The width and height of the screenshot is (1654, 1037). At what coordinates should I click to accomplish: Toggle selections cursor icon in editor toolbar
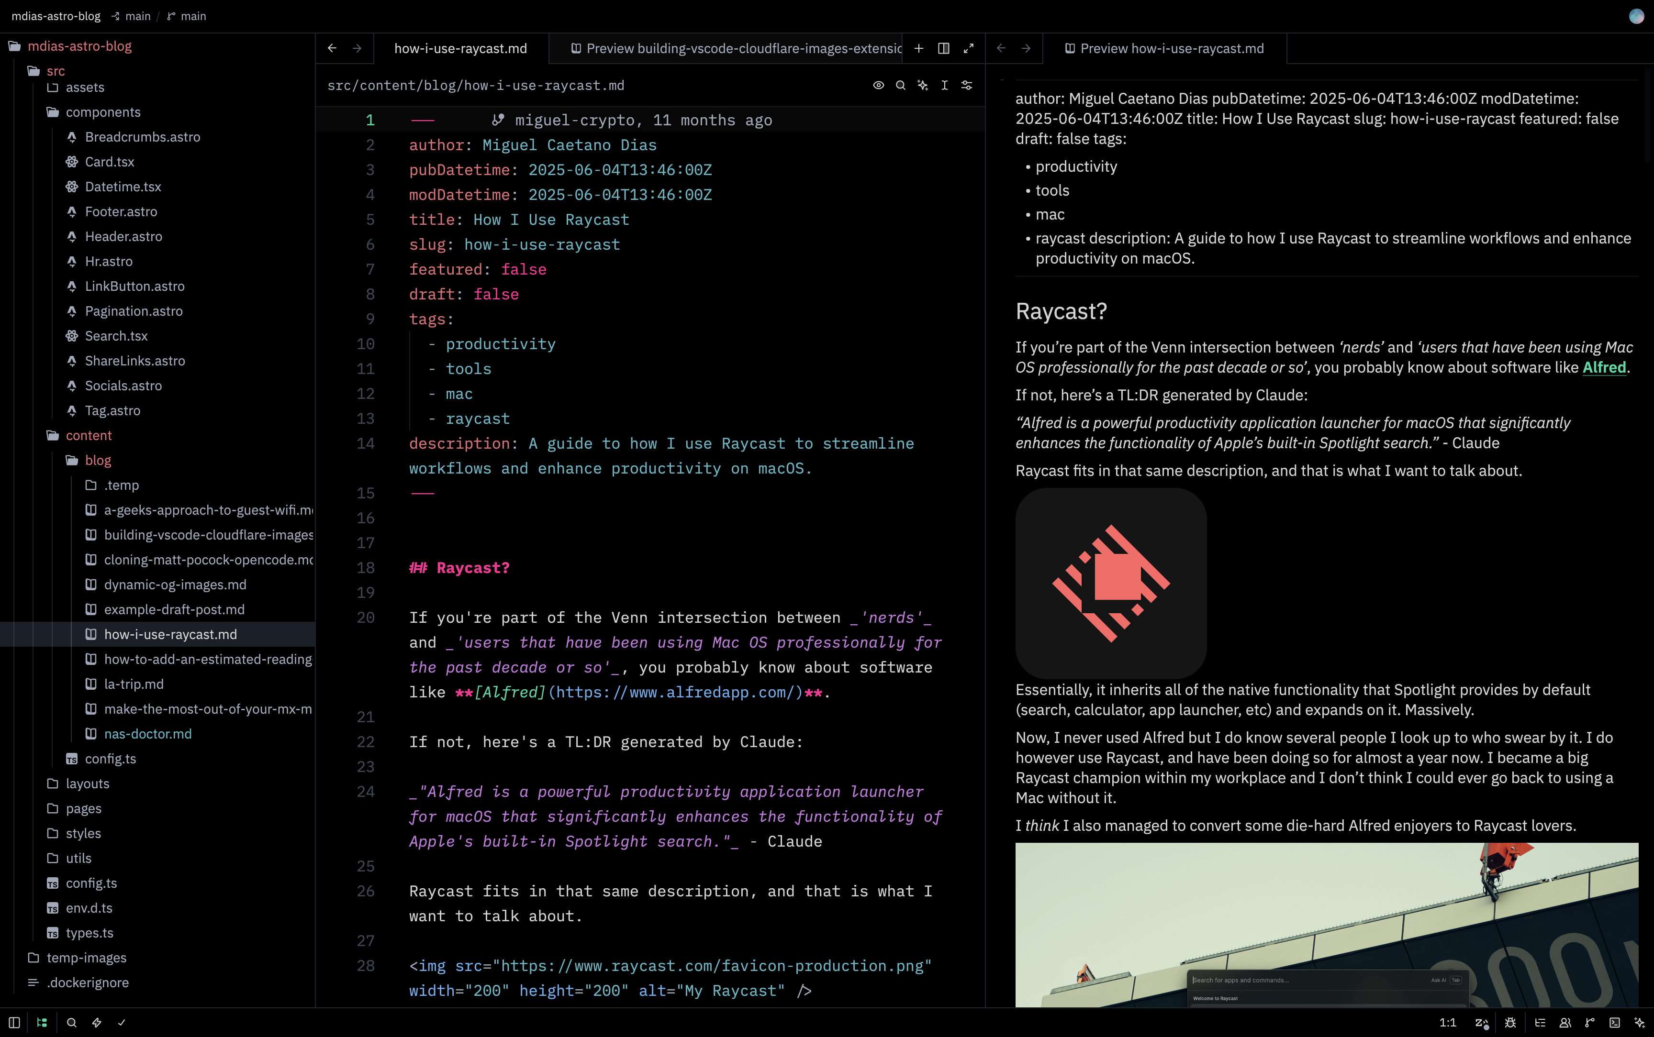(945, 85)
